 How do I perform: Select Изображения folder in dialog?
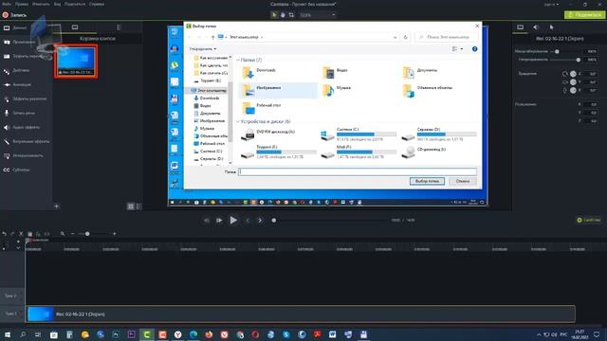(278, 90)
